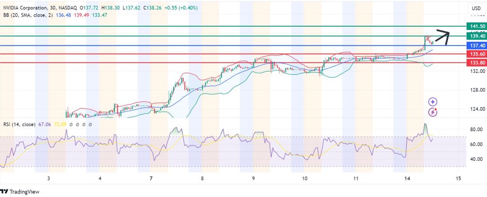Click the date label 10 on time axis
Viewport: 487px width, 197px height.
(304, 178)
